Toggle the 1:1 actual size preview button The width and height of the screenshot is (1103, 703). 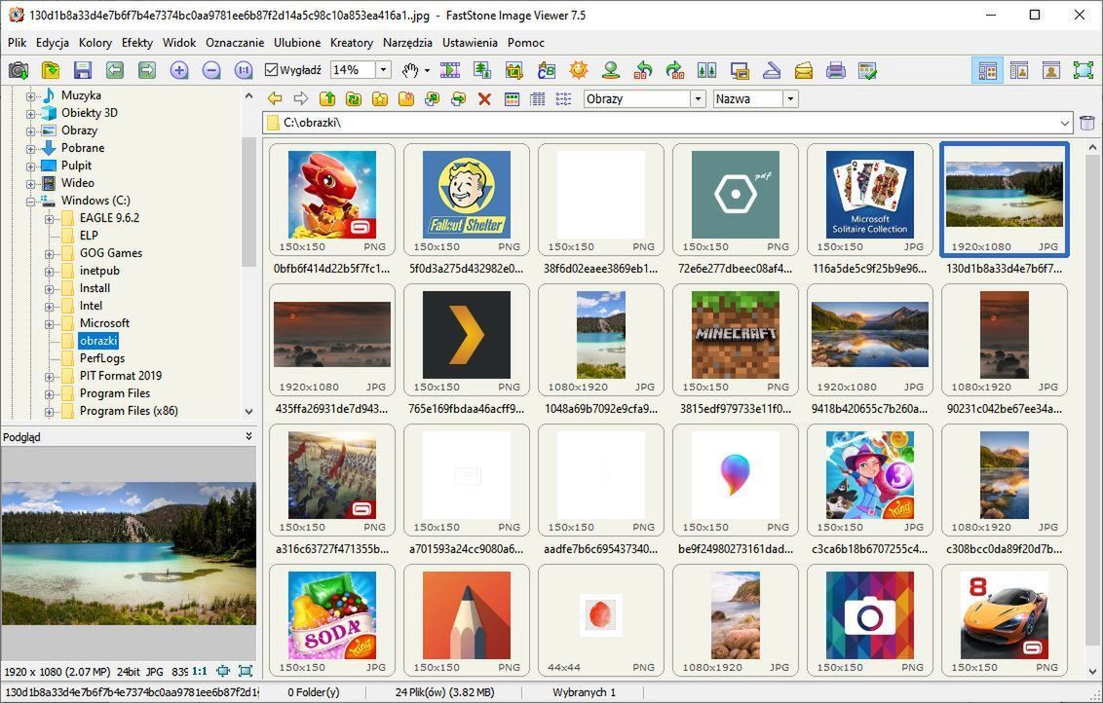coord(199,671)
